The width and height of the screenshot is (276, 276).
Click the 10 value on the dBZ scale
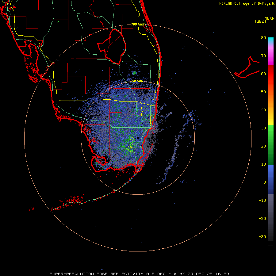(x=263, y=164)
